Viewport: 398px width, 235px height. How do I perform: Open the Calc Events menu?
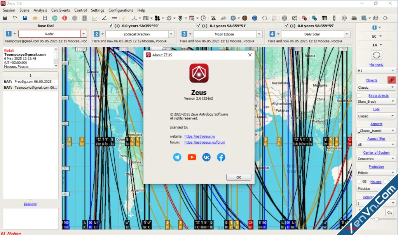coord(60,10)
